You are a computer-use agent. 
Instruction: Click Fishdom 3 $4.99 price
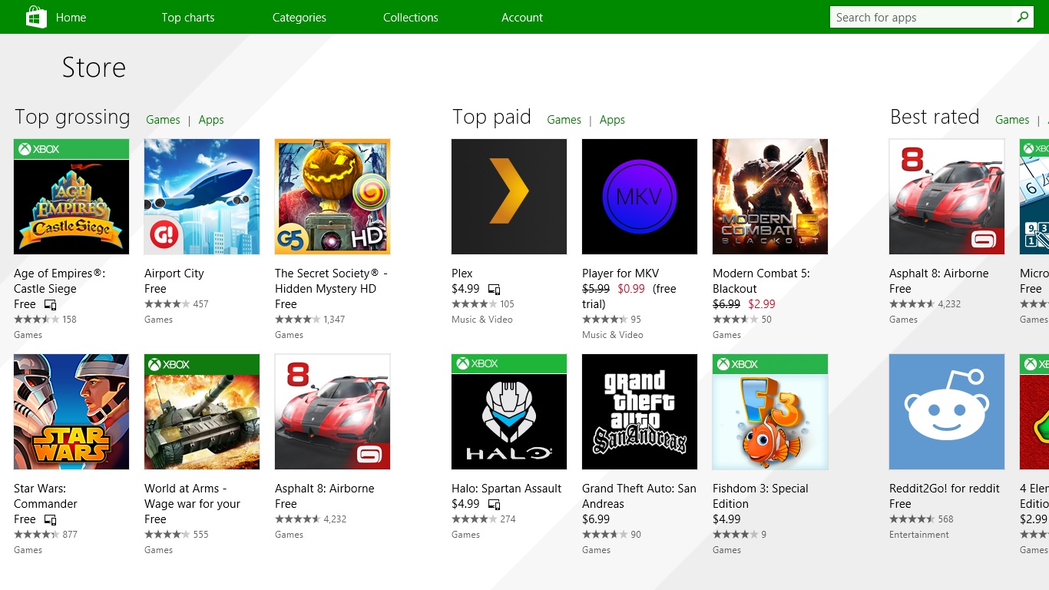726,519
